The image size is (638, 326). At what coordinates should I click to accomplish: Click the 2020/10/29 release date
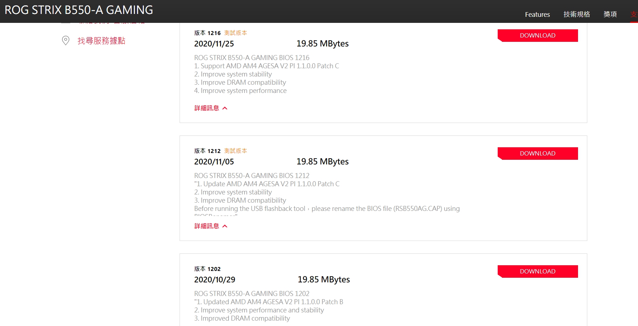215,280
